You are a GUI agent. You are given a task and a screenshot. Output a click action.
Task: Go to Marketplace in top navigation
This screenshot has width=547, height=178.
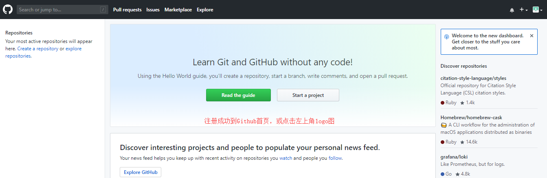178,10
